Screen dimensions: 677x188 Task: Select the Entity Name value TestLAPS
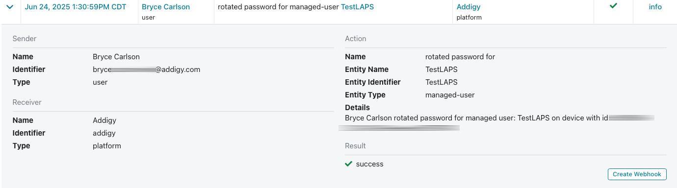[442, 70]
